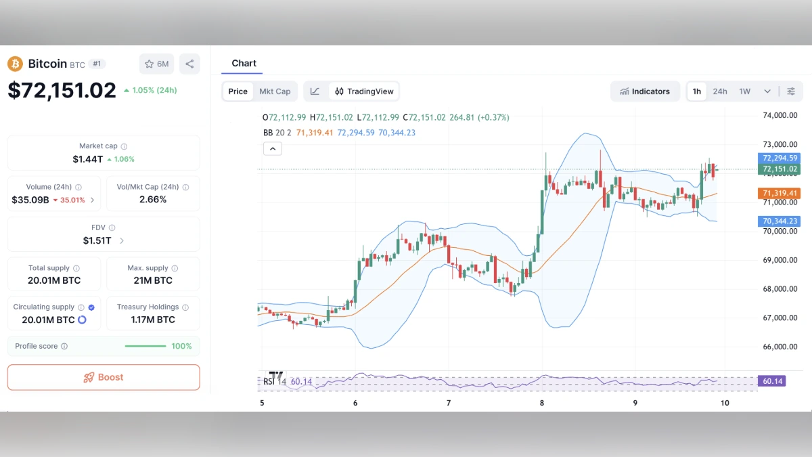Viewport: 812px width, 457px height.
Task: Switch to TradingView candlestick chart
Action: (363, 91)
